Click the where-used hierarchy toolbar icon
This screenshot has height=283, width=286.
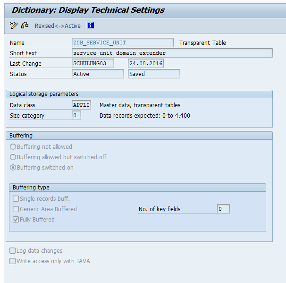click(x=25, y=26)
